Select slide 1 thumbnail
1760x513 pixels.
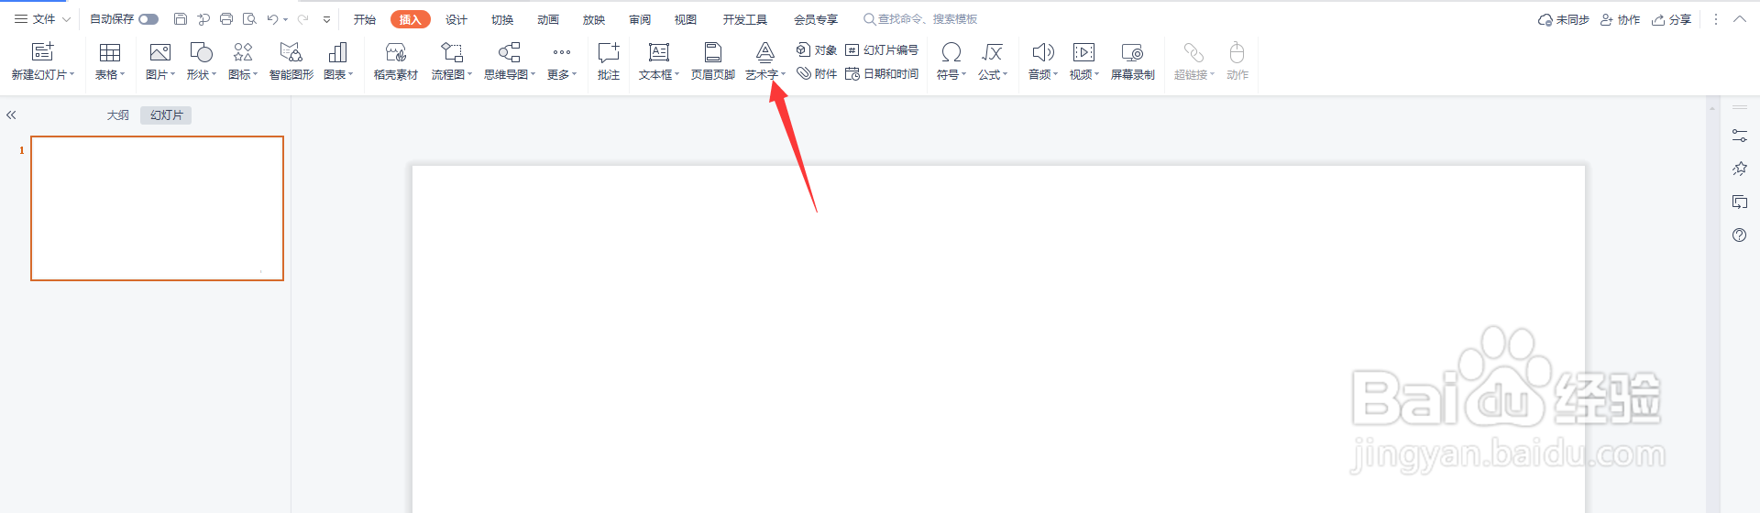(x=158, y=208)
